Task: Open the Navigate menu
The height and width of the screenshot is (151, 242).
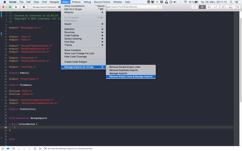Action: point(54,2)
